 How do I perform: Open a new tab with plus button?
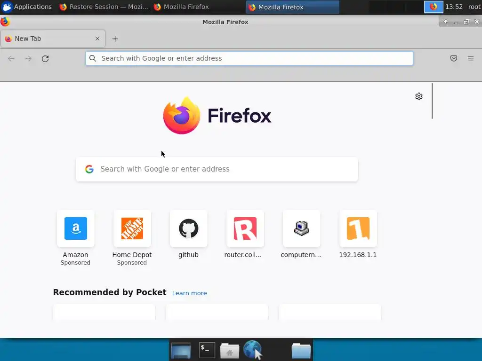click(x=115, y=39)
